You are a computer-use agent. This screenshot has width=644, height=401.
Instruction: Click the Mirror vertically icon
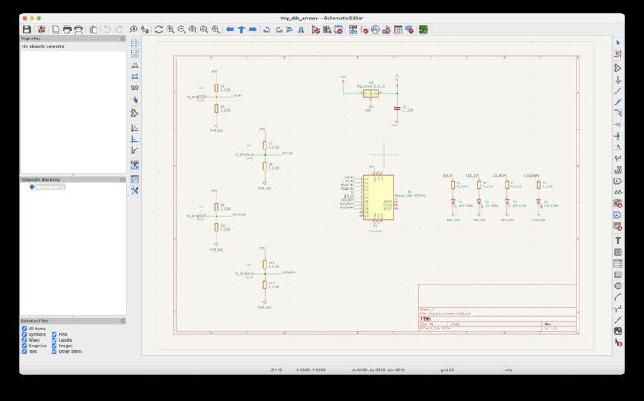pyautogui.click(x=290, y=29)
